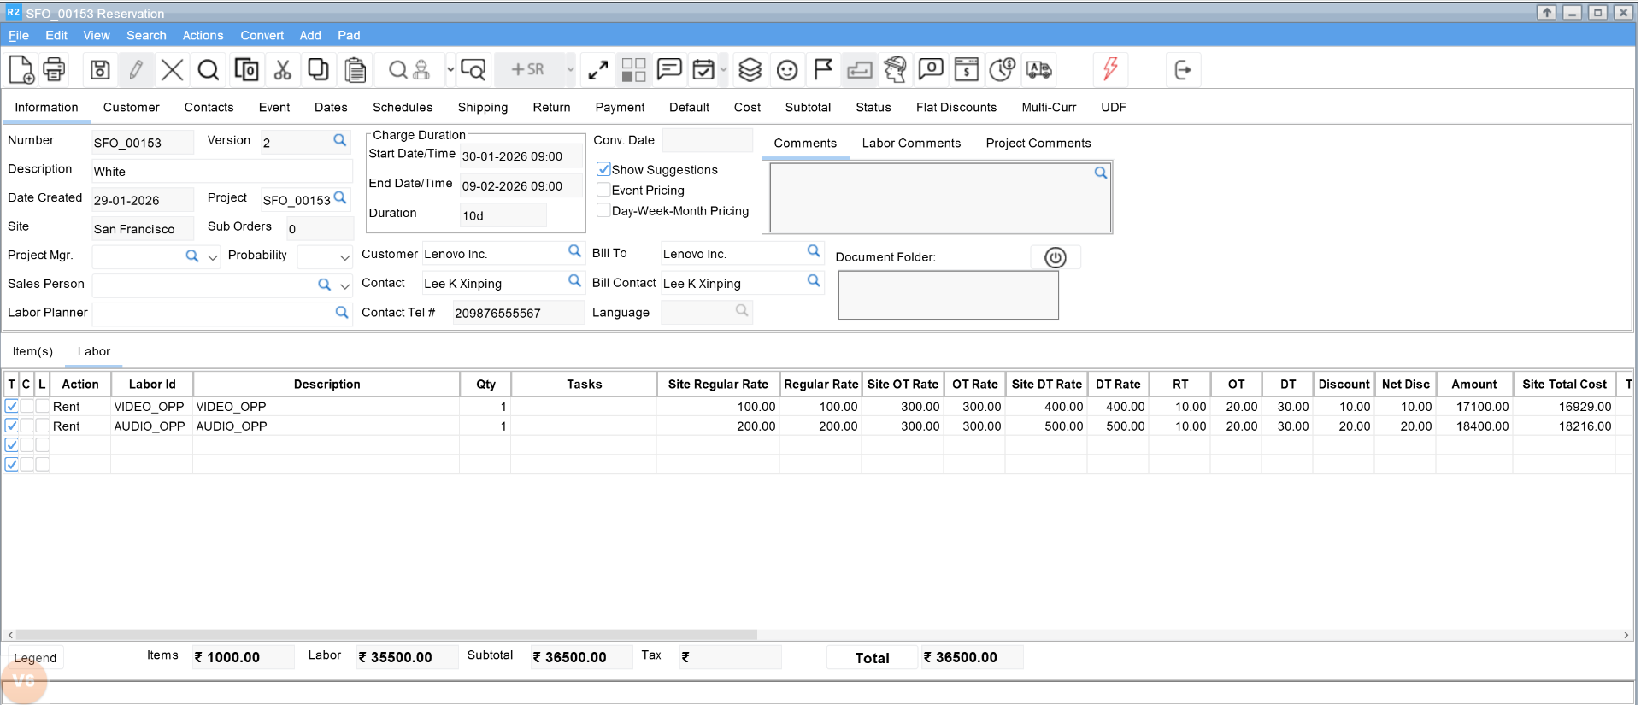This screenshot has height=705, width=1641.
Task: Switch to the Flat Discounts tab
Action: pyautogui.click(x=956, y=107)
